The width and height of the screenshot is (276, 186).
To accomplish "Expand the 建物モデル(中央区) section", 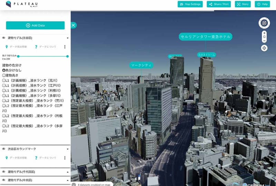I will 68,180.
